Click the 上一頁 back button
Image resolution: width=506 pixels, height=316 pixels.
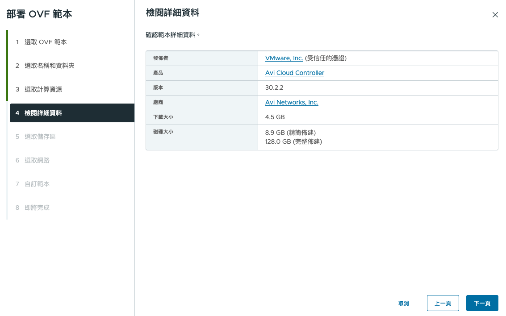(x=443, y=303)
